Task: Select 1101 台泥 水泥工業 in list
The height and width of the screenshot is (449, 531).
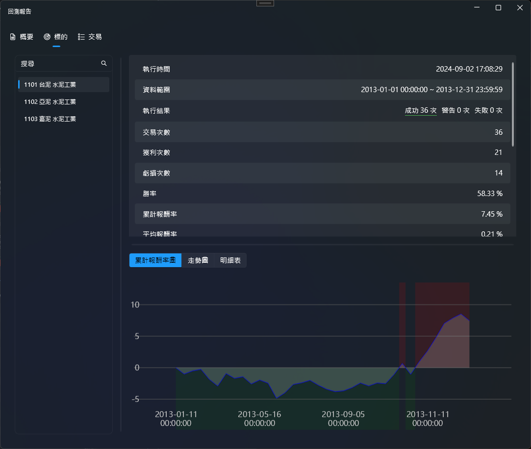Action: 50,85
